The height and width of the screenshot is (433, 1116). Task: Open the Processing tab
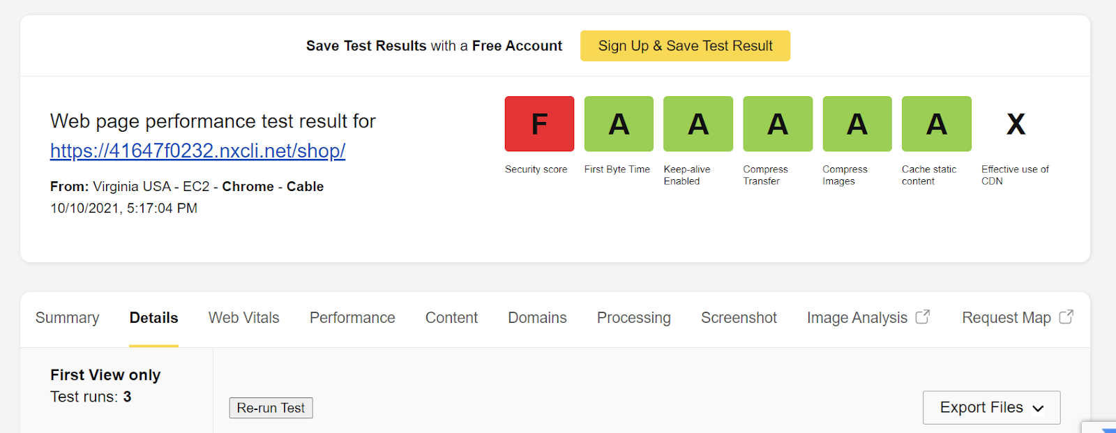coord(634,318)
